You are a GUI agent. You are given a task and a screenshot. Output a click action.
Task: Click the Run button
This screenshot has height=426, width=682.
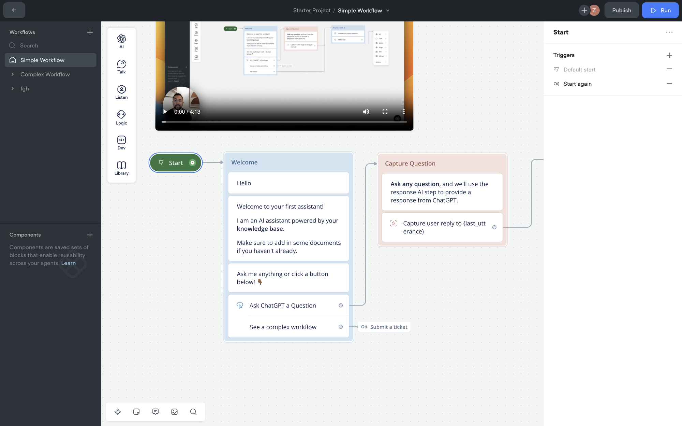(660, 10)
